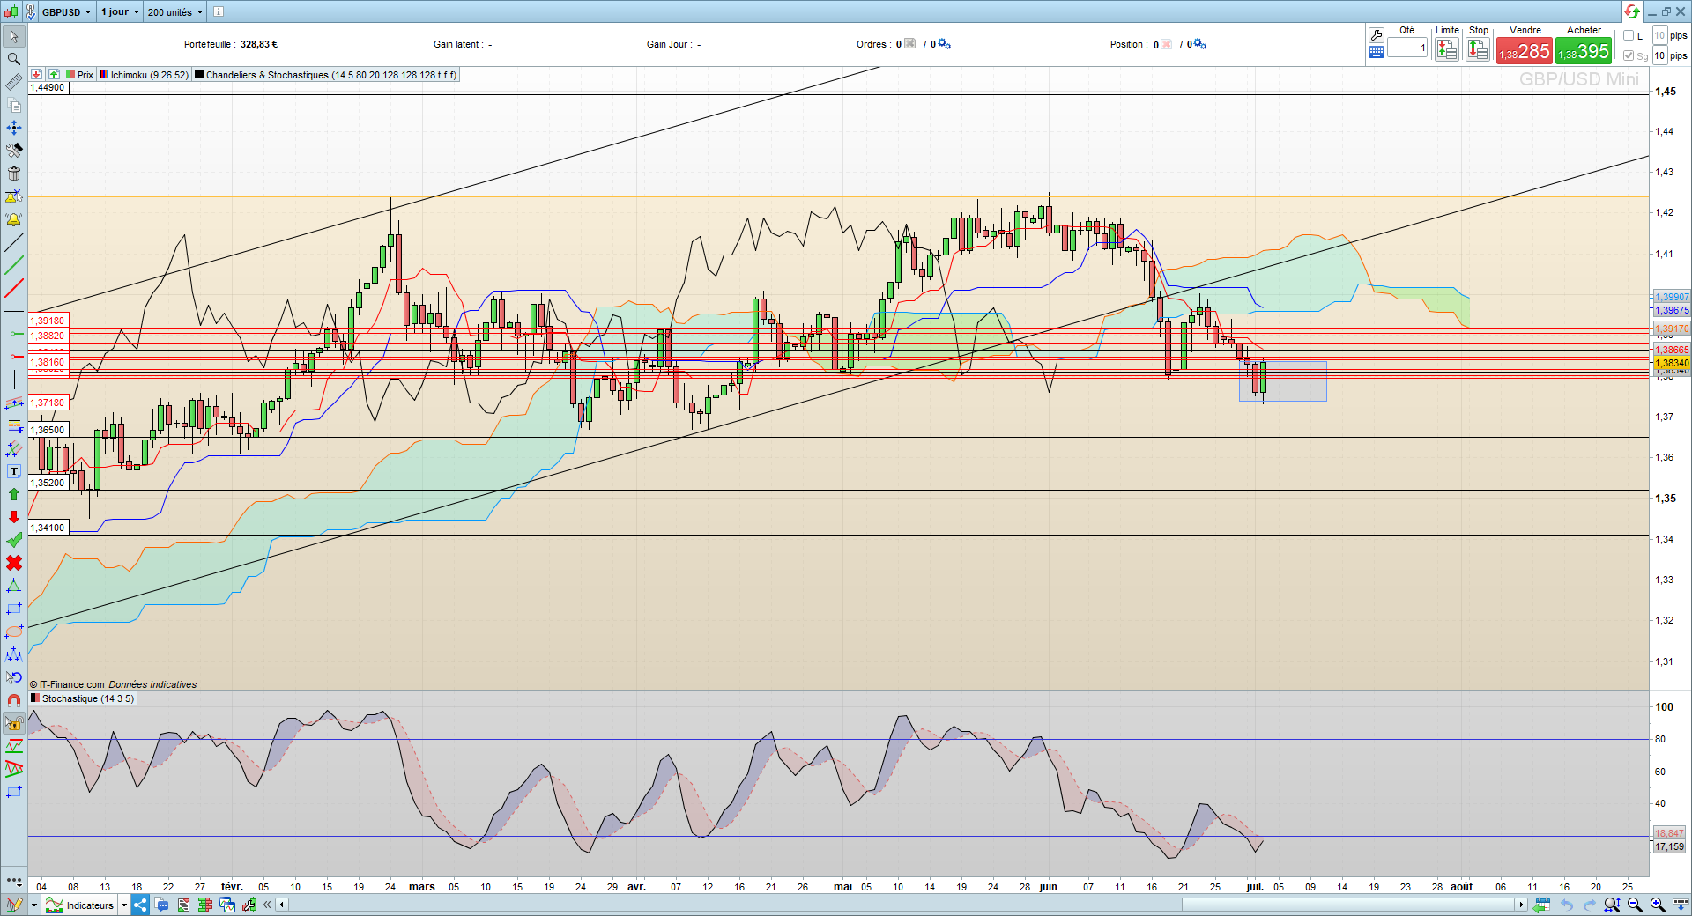Click the Qté quantity input field
1692x916 pixels.
pyautogui.click(x=1407, y=48)
